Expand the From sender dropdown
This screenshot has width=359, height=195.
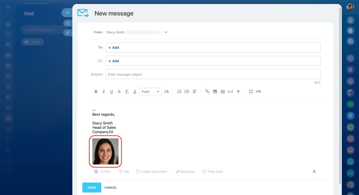click(x=166, y=32)
